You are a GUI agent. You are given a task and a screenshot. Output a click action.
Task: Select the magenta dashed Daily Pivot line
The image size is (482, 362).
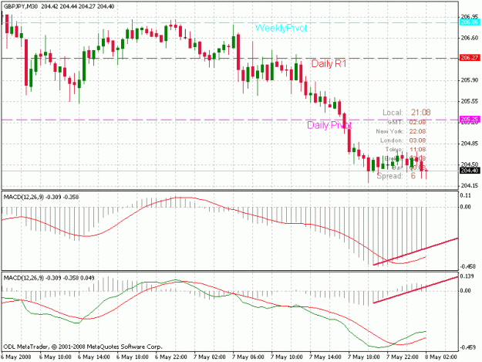pos(230,120)
